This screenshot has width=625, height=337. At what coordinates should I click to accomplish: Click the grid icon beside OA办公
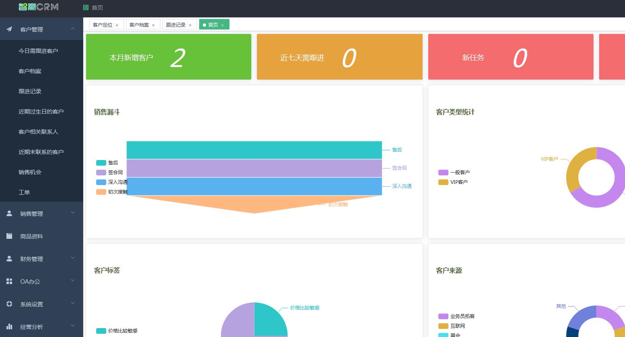9,281
